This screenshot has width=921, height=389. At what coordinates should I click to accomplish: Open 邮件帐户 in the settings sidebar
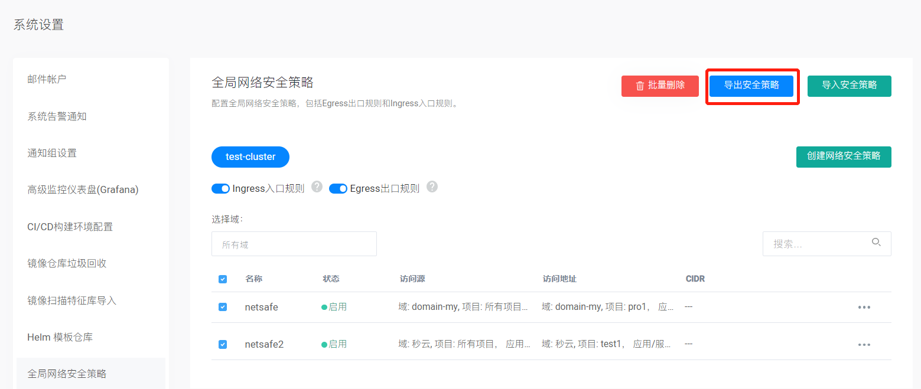click(47, 79)
